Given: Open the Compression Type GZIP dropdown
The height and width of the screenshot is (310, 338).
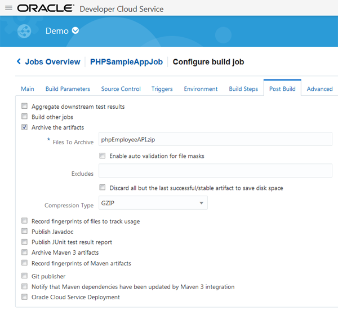Looking at the screenshot, I should 153,203.
